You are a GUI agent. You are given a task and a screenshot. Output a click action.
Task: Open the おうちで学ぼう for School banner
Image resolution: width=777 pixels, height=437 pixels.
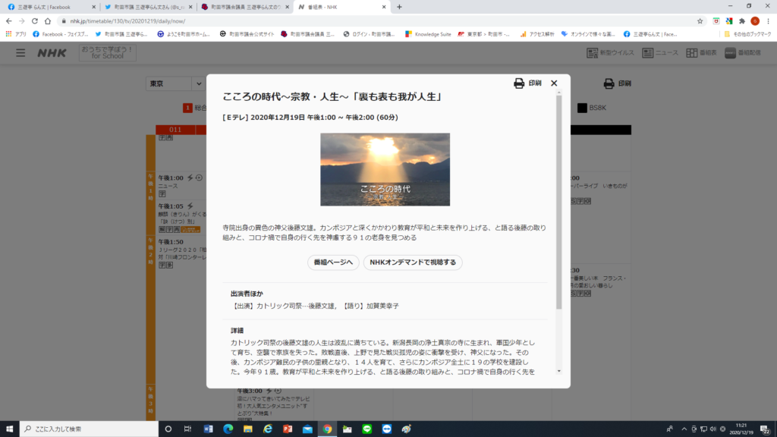click(x=108, y=52)
